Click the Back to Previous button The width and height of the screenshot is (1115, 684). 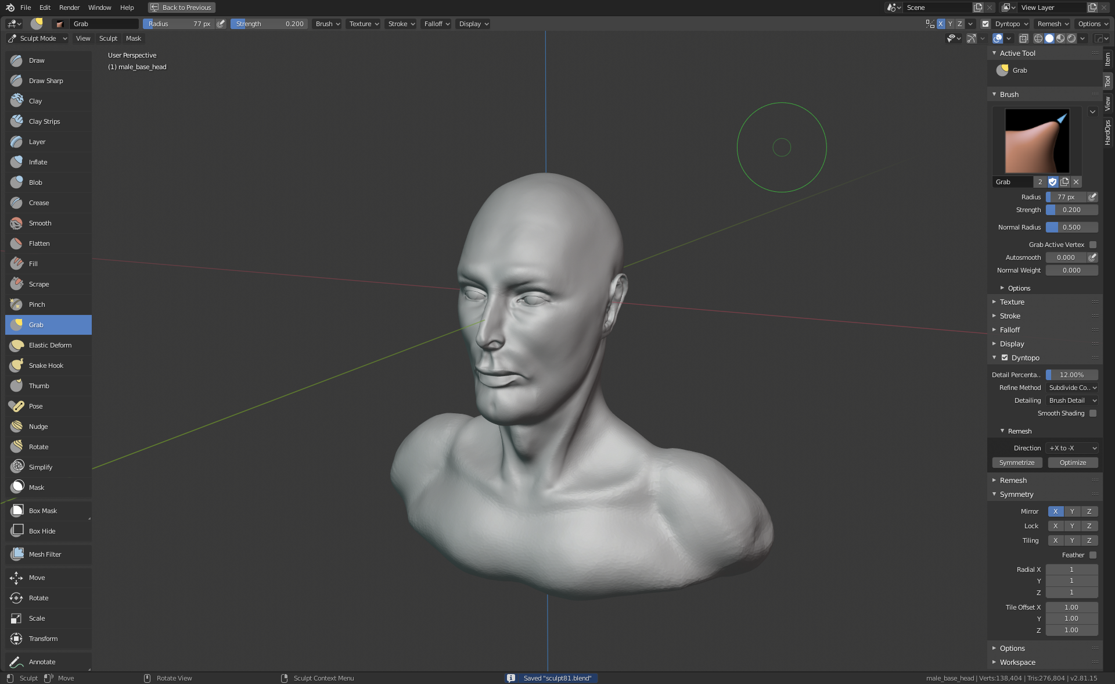click(182, 8)
